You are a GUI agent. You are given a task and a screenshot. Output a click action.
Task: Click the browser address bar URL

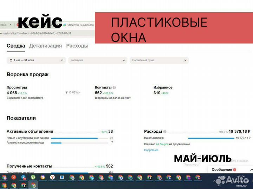[x=35, y=34]
